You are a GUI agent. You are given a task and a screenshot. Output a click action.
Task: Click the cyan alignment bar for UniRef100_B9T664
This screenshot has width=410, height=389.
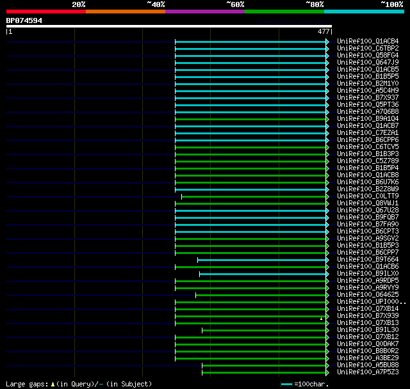coord(261,260)
